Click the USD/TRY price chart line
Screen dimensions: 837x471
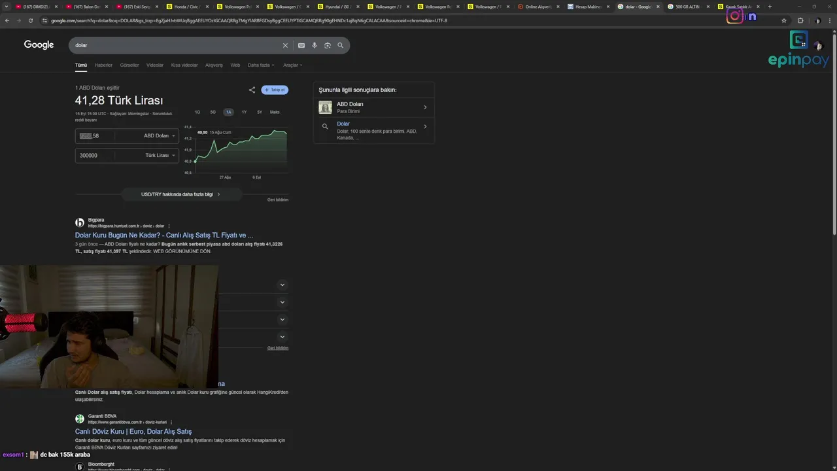(241, 145)
